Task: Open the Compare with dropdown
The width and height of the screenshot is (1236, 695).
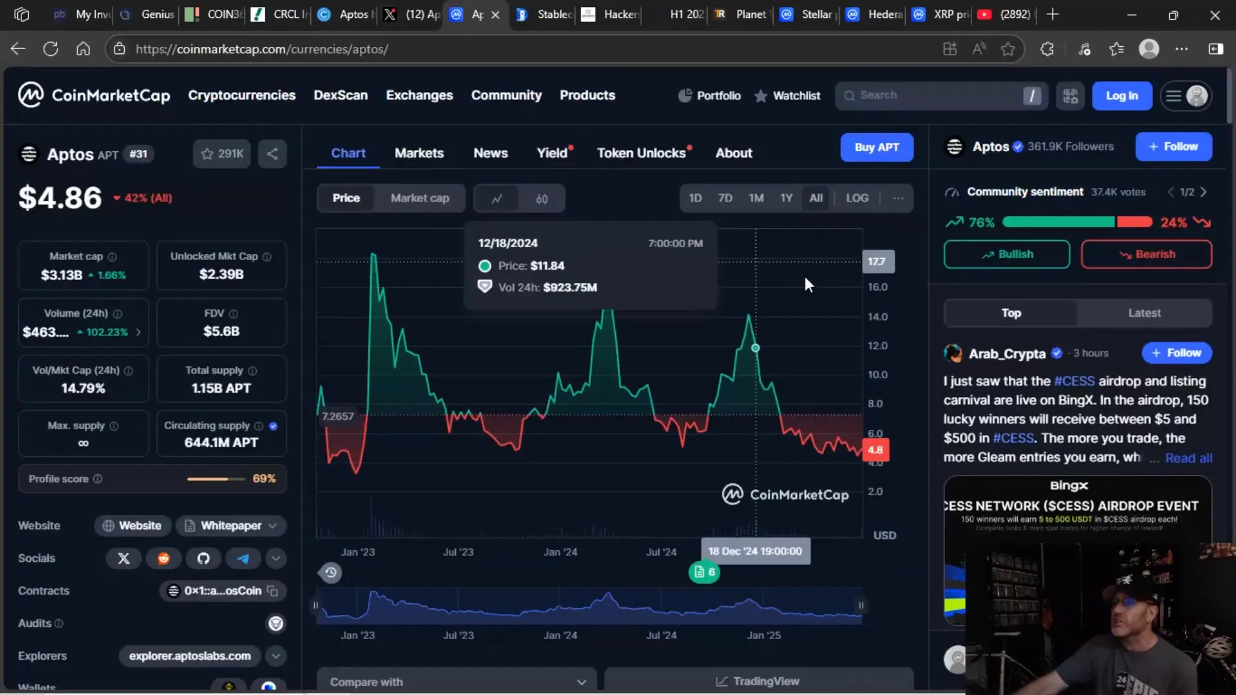Action: click(x=457, y=681)
